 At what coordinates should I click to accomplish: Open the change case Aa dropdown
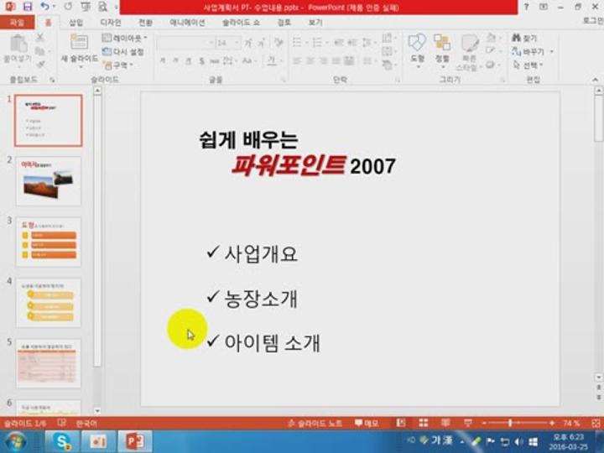tap(248, 61)
